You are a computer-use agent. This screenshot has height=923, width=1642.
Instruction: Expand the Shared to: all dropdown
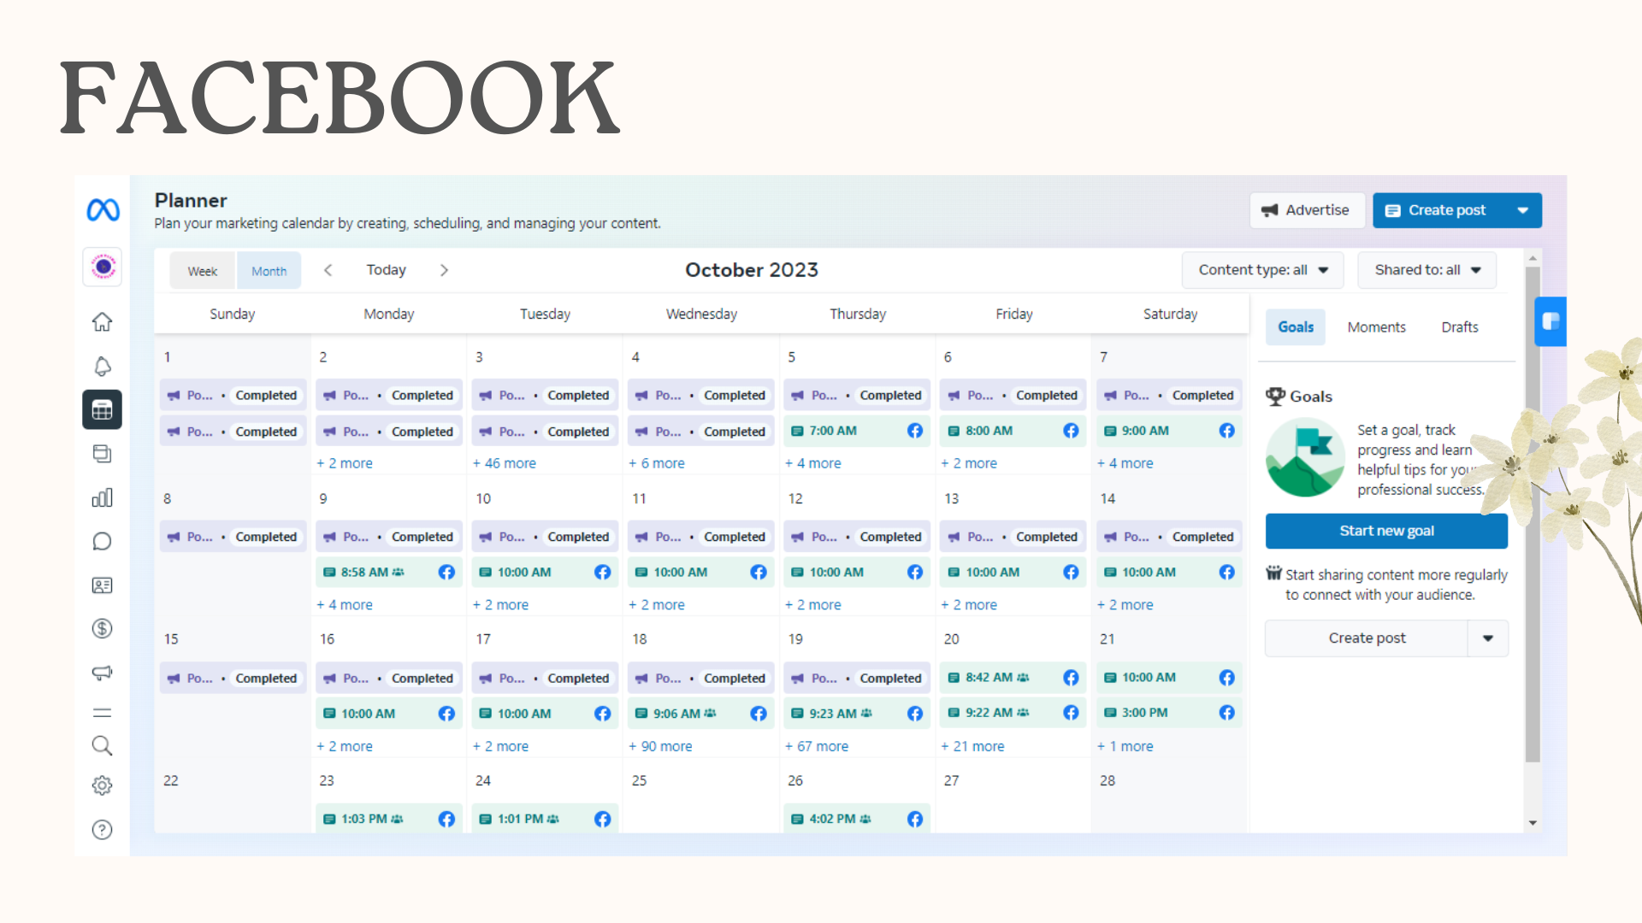coord(1426,270)
